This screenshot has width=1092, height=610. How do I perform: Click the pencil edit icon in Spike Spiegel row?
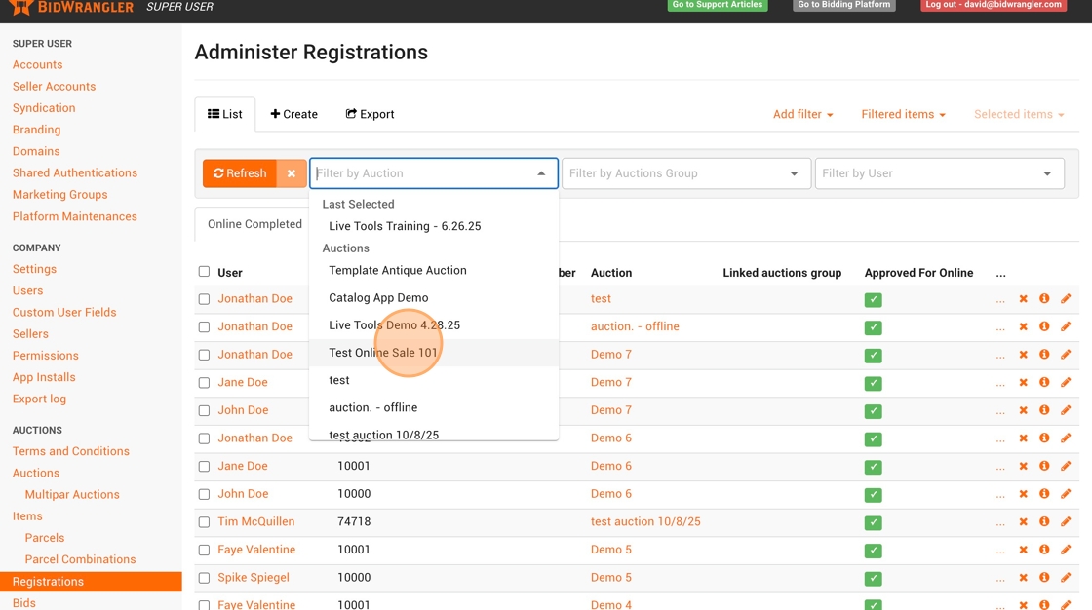(x=1066, y=578)
